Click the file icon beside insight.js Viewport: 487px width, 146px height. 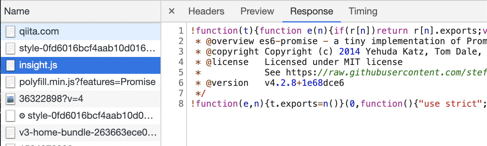pyautogui.click(x=11, y=65)
